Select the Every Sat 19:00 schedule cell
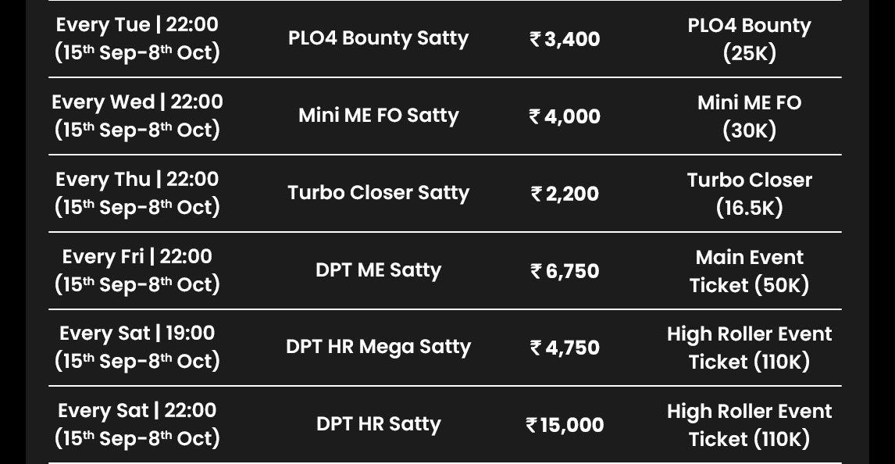This screenshot has width=895, height=464. 137,346
